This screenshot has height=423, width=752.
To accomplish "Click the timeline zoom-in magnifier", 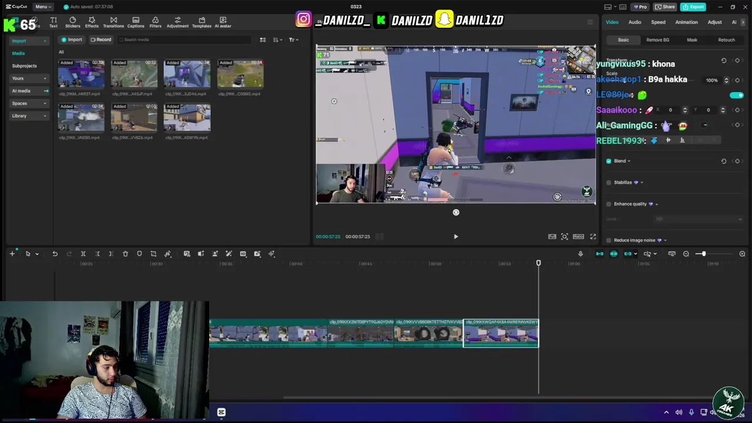I will tap(742, 254).
